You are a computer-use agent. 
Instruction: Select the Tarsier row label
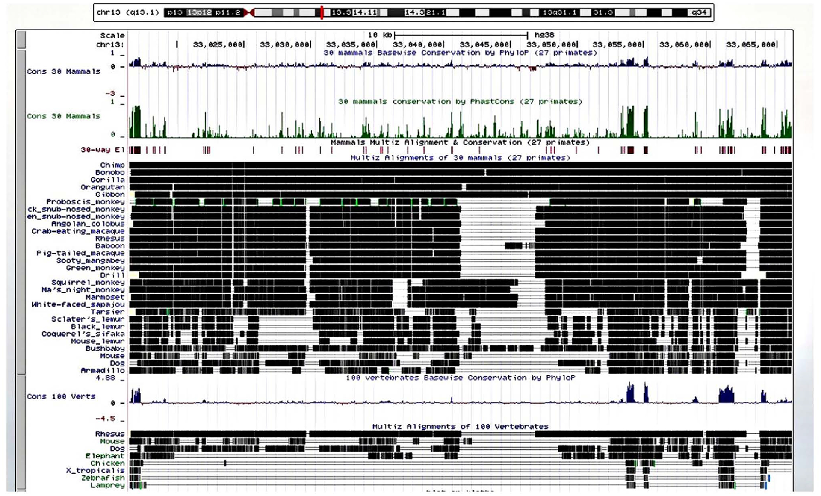(x=107, y=312)
